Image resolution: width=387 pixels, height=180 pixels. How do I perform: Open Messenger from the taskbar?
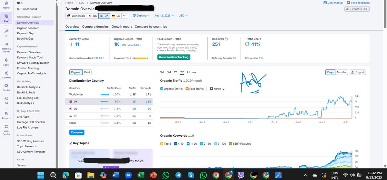[128, 175]
